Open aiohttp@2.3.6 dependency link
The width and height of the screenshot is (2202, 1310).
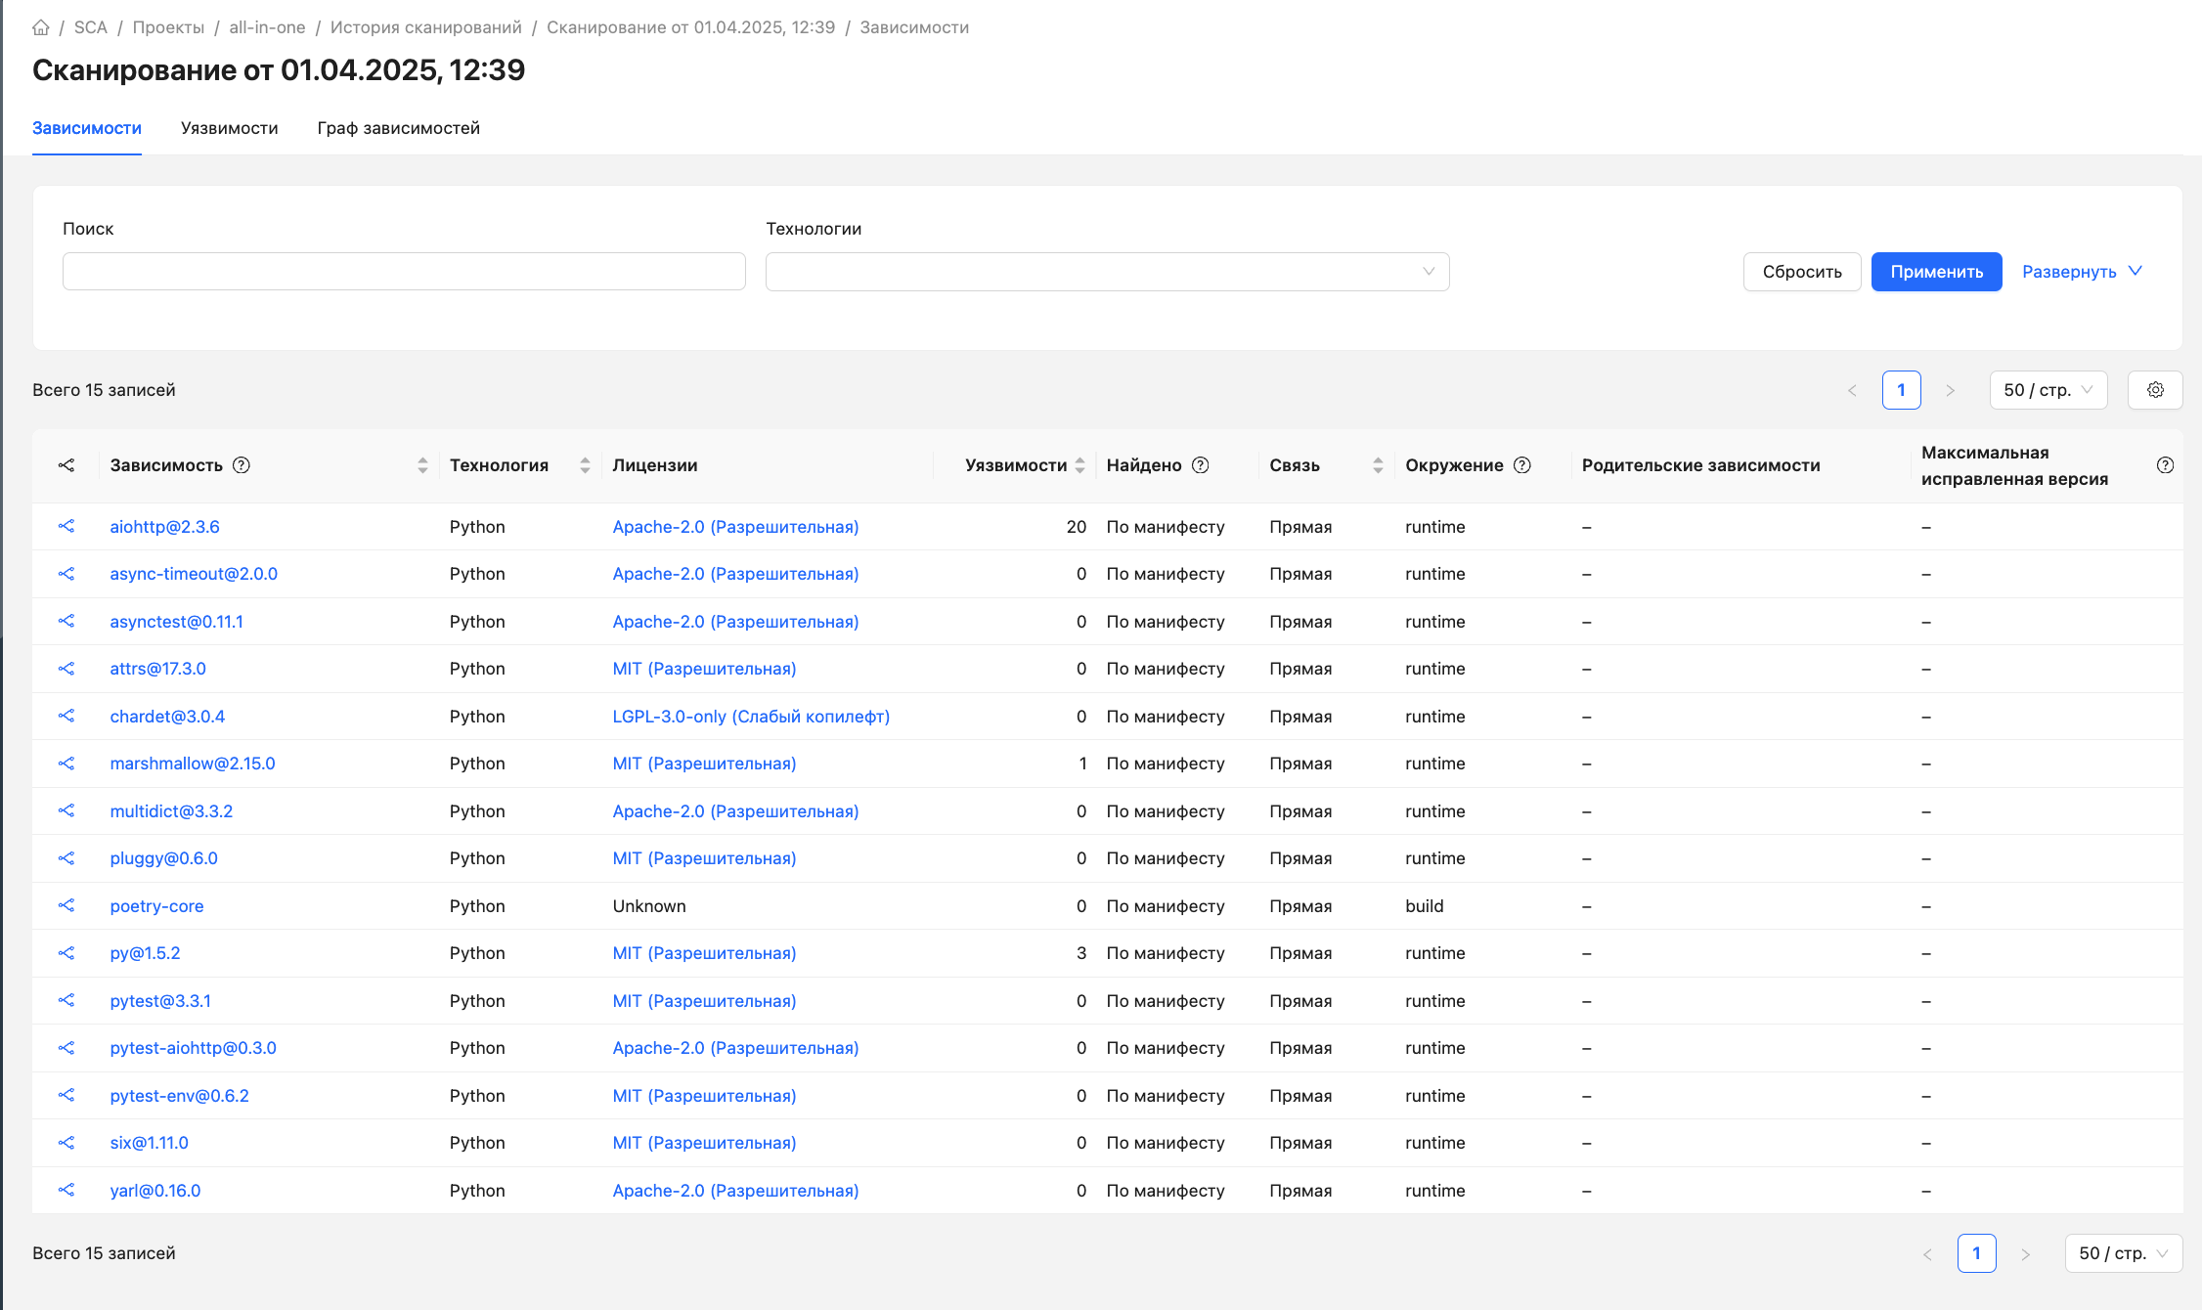165,527
